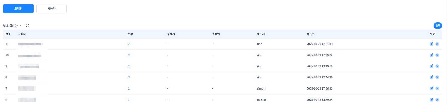The height and width of the screenshot is (105, 447).
Task: Edit the domain in row 11
Action: coord(431,44)
